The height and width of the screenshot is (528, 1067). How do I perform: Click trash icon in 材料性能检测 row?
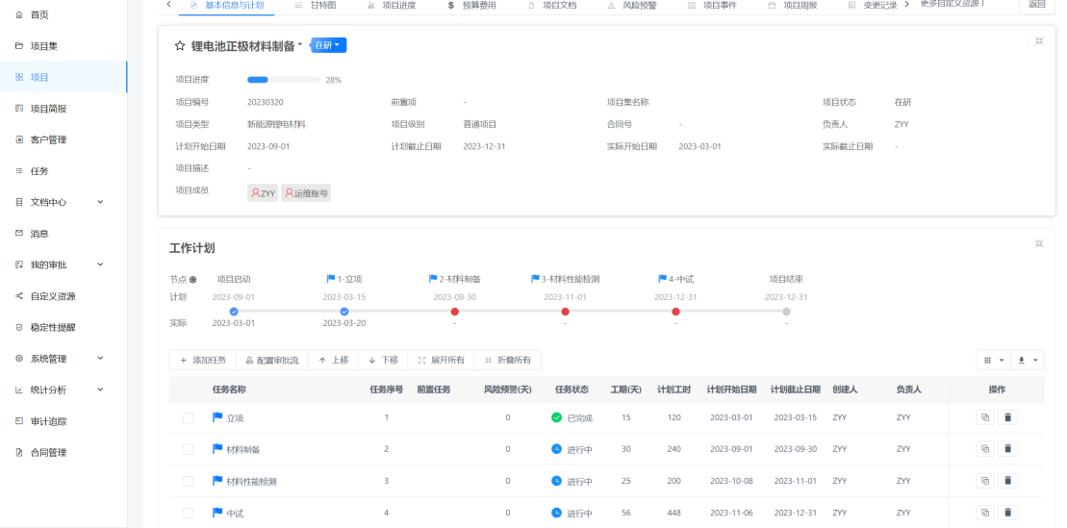(1007, 480)
